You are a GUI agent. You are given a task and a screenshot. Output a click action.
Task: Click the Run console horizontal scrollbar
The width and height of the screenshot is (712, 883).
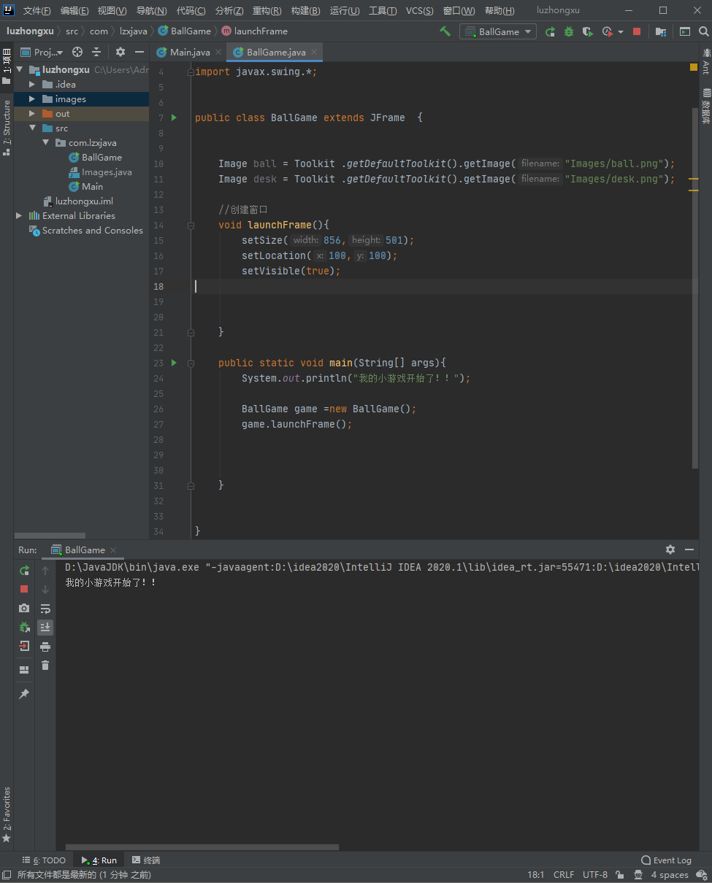point(202,847)
